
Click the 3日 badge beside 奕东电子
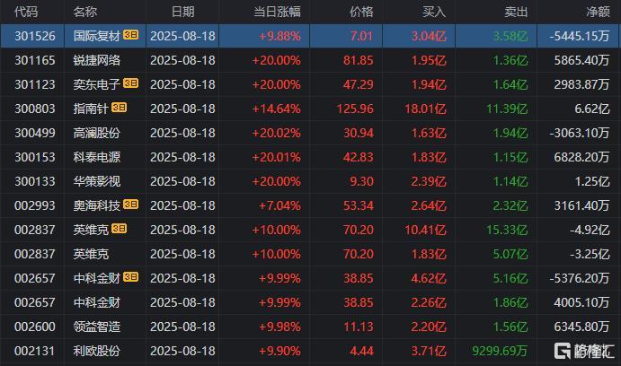pos(130,83)
